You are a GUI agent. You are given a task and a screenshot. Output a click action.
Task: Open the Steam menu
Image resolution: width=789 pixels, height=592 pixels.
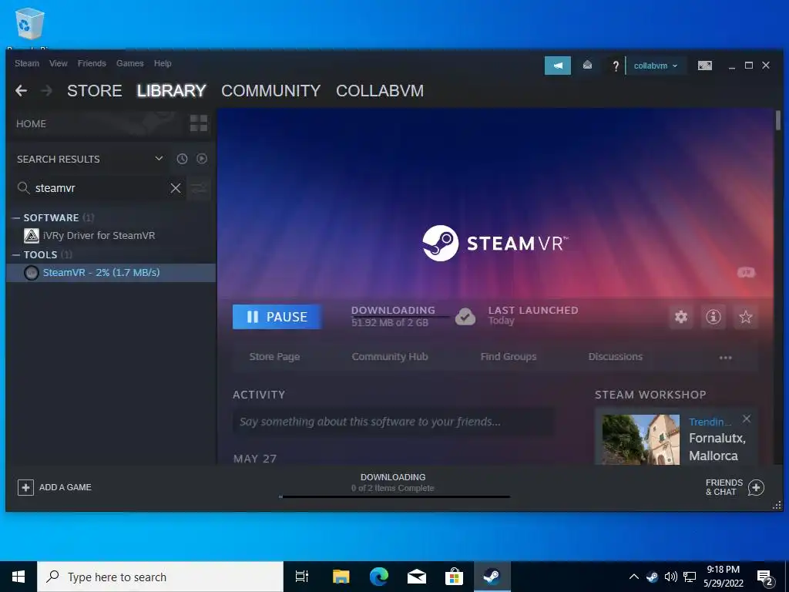coord(27,63)
